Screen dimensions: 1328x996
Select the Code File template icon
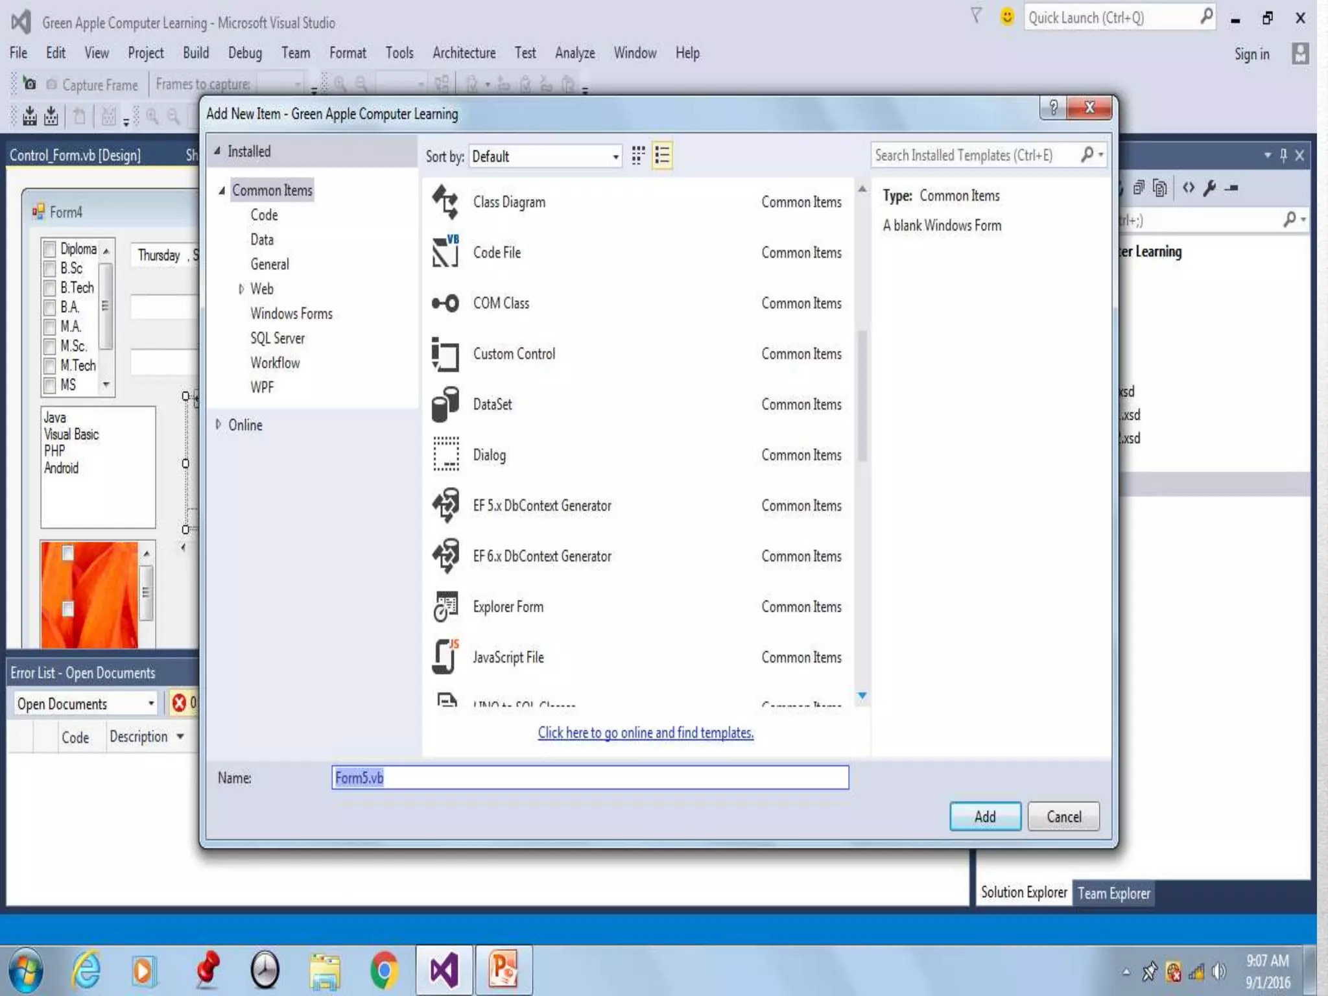(x=445, y=252)
